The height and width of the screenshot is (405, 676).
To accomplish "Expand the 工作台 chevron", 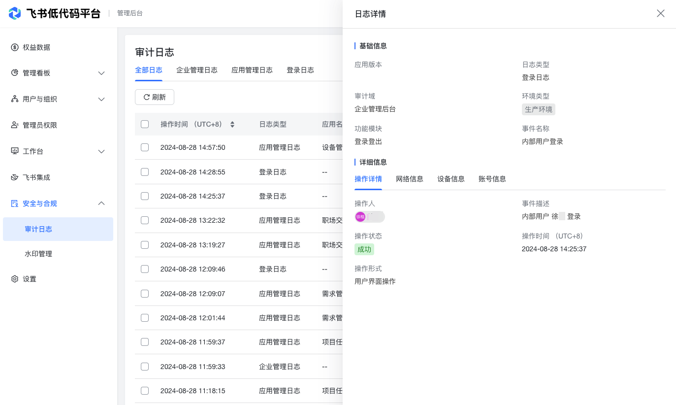I will 101,151.
